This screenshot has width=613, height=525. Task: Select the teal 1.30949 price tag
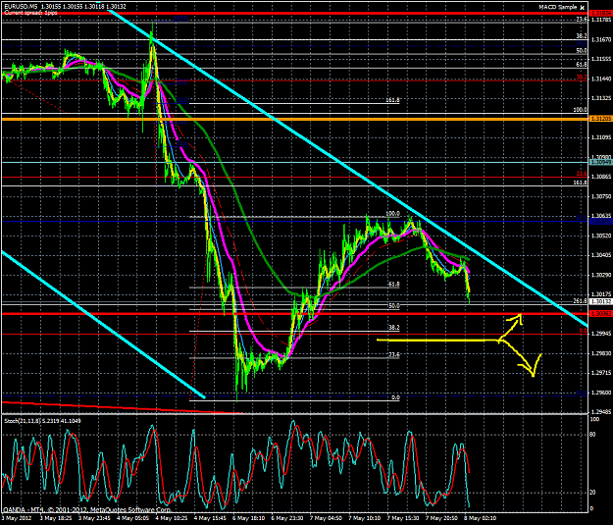point(600,162)
